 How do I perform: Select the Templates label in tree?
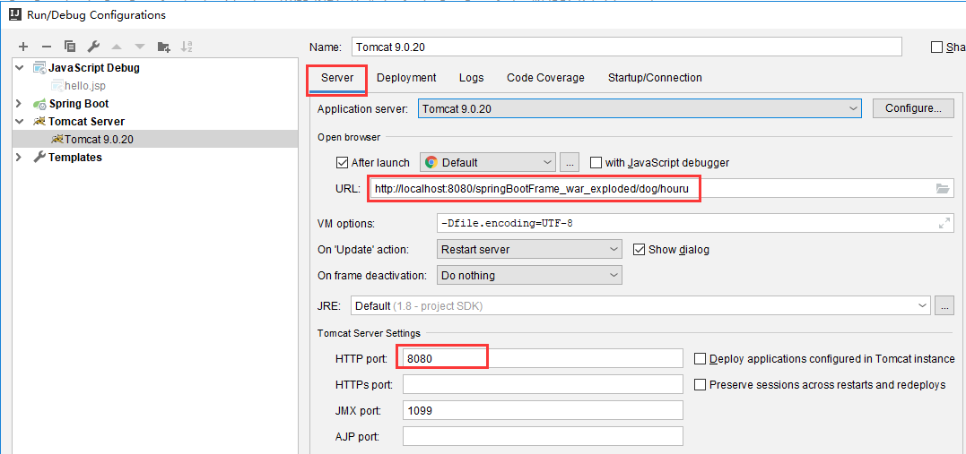click(75, 157)
